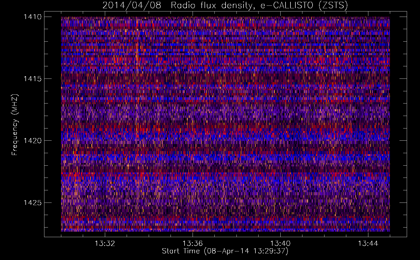Click the plot title "Radio flux density, e-CALLISTO (ZSTS)"
The image size is (420, 260).
(259, 5)
